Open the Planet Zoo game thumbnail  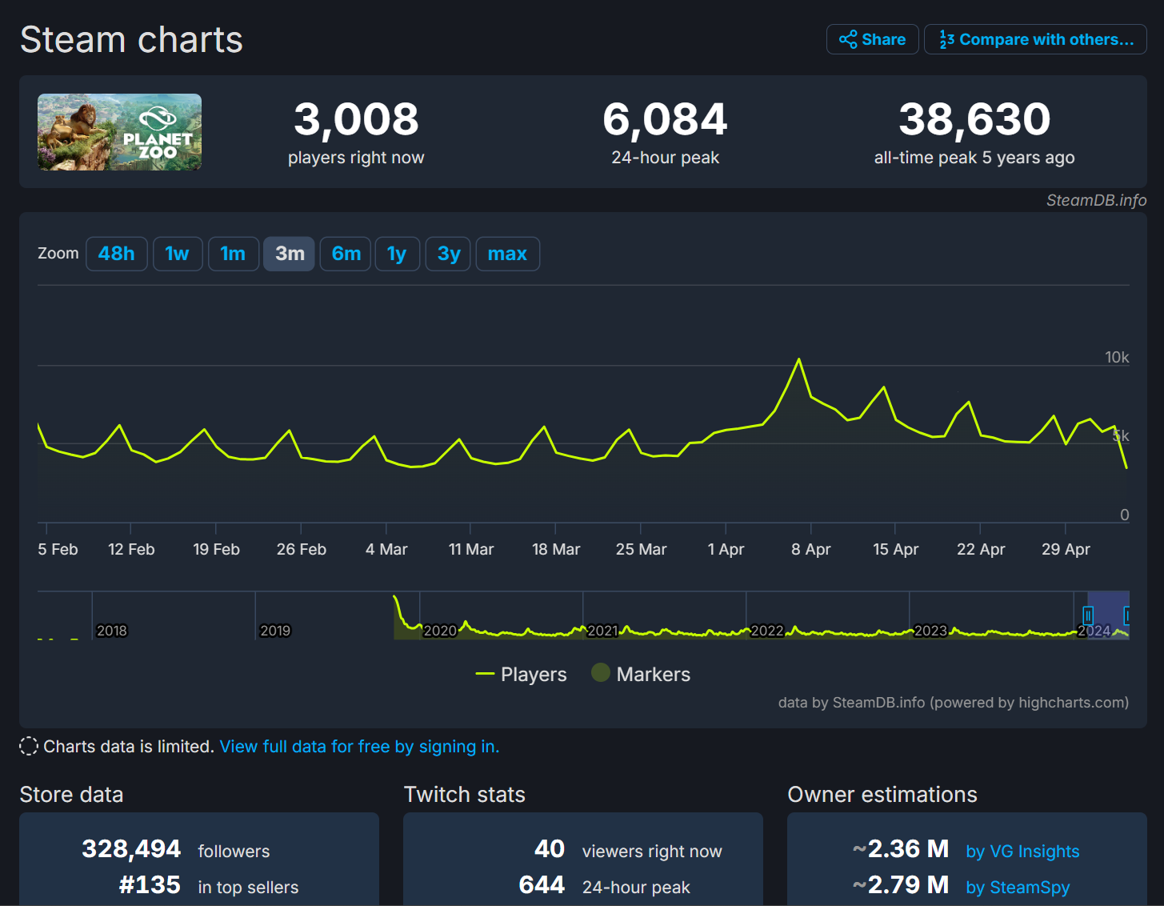tap(119, 132)
